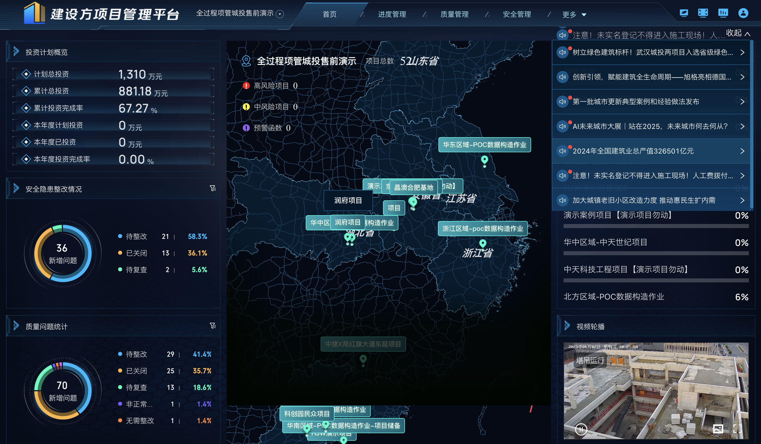Take a snapshot of the video feed
761x444 pixels.
pyautogui.click(x=718, y=429)
